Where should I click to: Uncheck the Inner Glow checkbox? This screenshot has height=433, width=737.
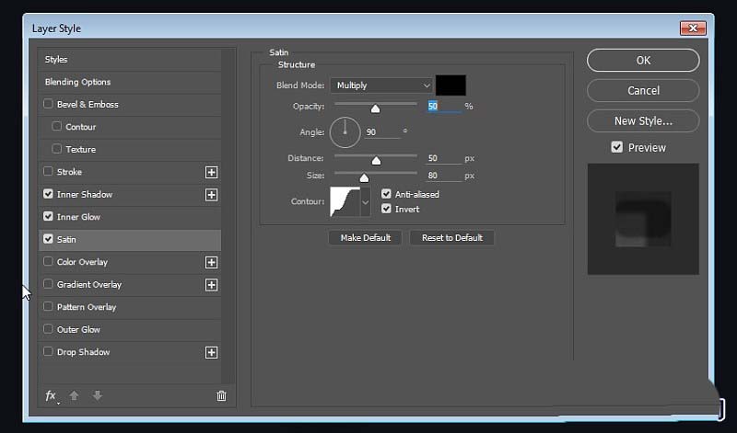pos(48,216)
